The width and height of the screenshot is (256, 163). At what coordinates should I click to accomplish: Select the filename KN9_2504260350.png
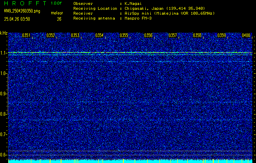[x=22, y=11]
